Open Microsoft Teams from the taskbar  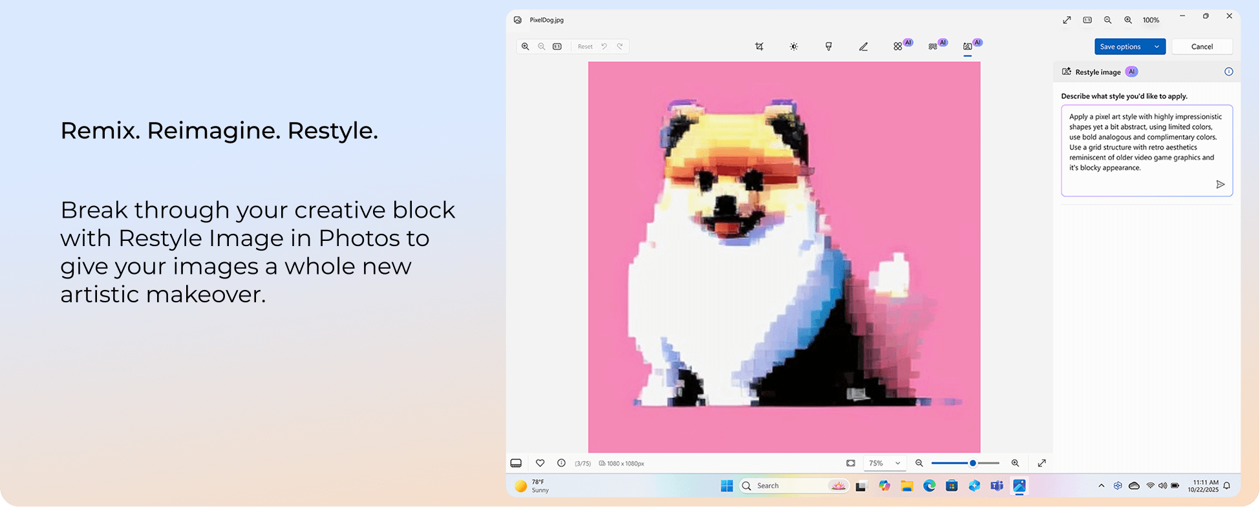point(997,486)
